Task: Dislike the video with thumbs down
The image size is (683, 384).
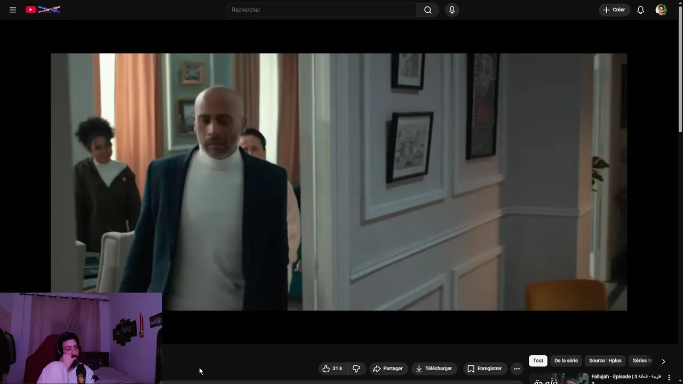Action: (x=356, y=369)
